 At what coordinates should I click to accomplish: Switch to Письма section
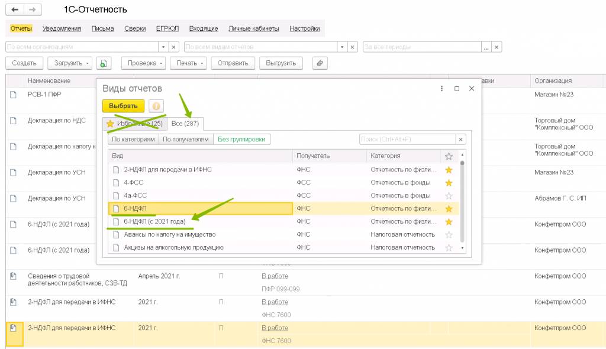click(103, 28)
